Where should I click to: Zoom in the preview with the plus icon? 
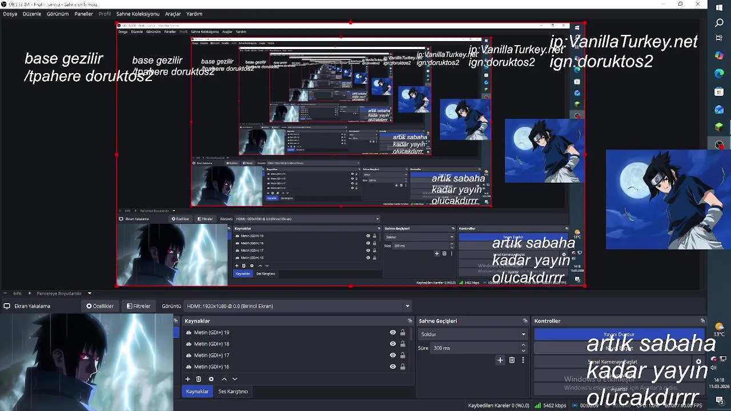[x=30, y=293]
